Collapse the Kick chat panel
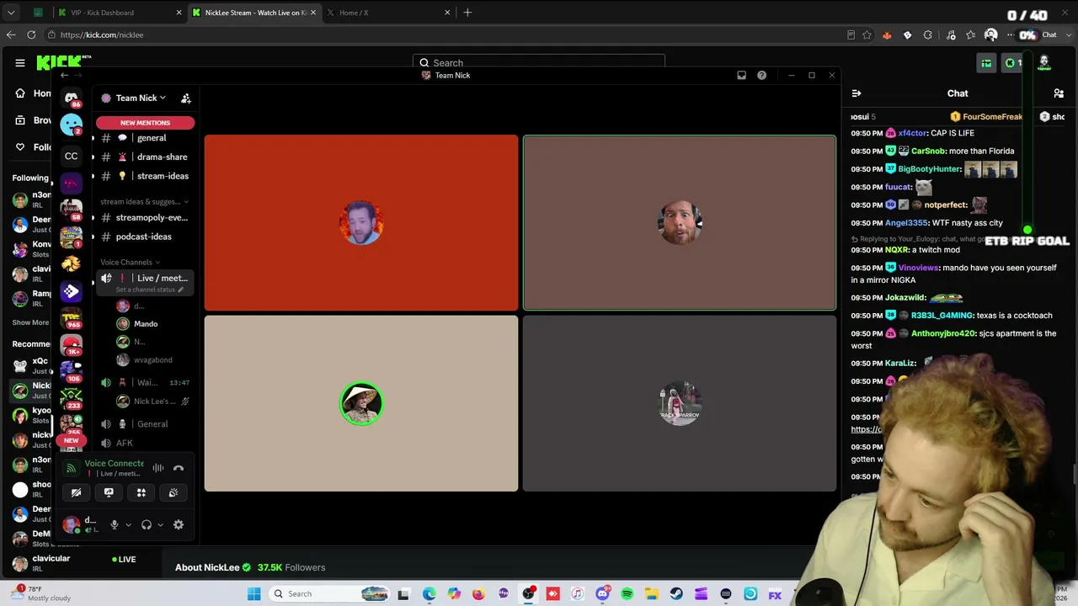Image resolution: width=1078 pixels, height=606 pixels. pos(856,93)
